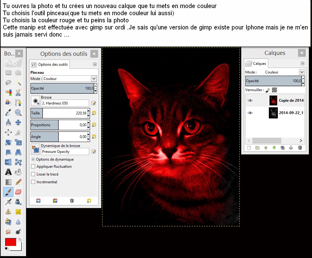
Task: Delete the layer using trash icon
Action: pos(300,148)
